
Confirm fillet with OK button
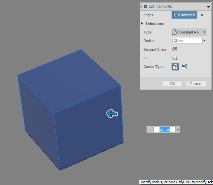(x=173, y=84)
